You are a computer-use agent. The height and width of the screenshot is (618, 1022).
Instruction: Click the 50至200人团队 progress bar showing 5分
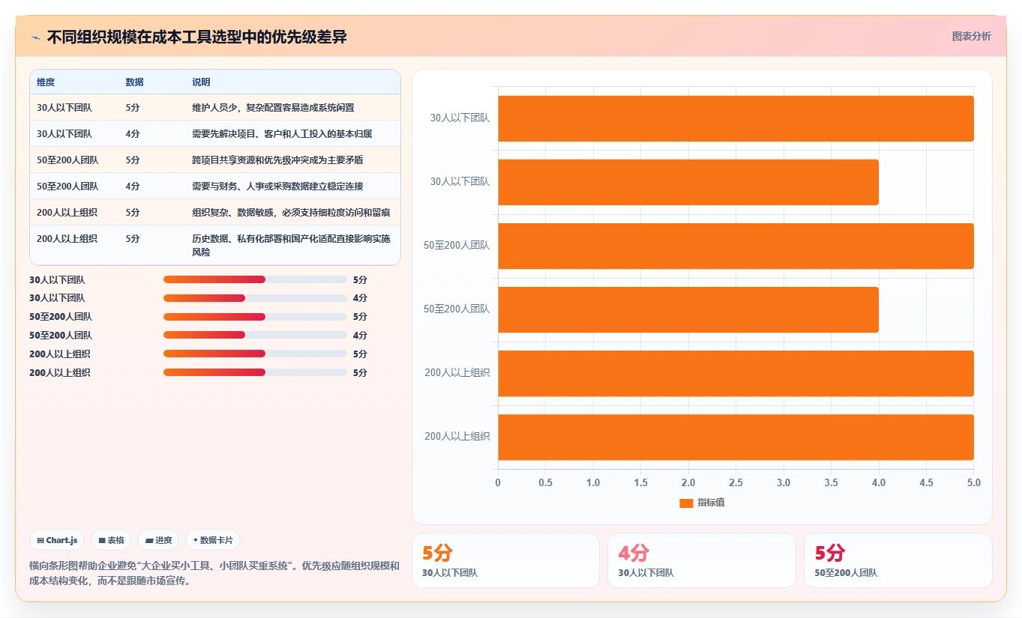(255, 317)
